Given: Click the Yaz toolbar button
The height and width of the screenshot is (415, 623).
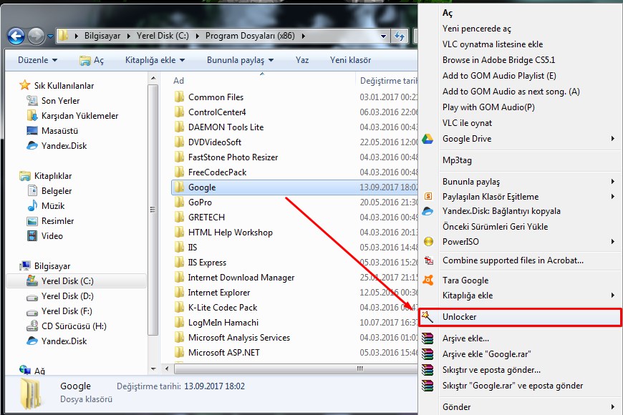Looking at the screenshot, I should click(x=302, y=60).
